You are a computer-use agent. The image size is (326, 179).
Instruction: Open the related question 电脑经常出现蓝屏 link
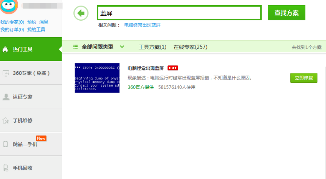tap(142, 25)
